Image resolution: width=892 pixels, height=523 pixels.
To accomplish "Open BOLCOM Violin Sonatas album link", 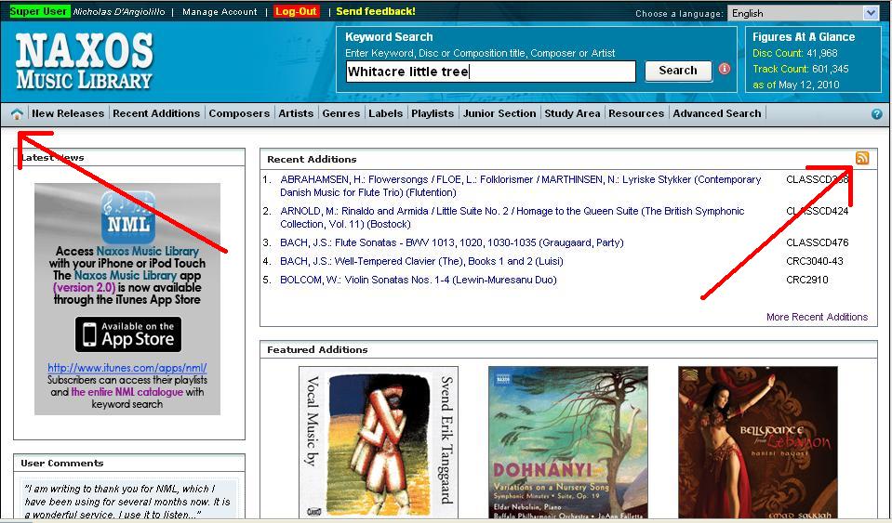I will point(419,280).
